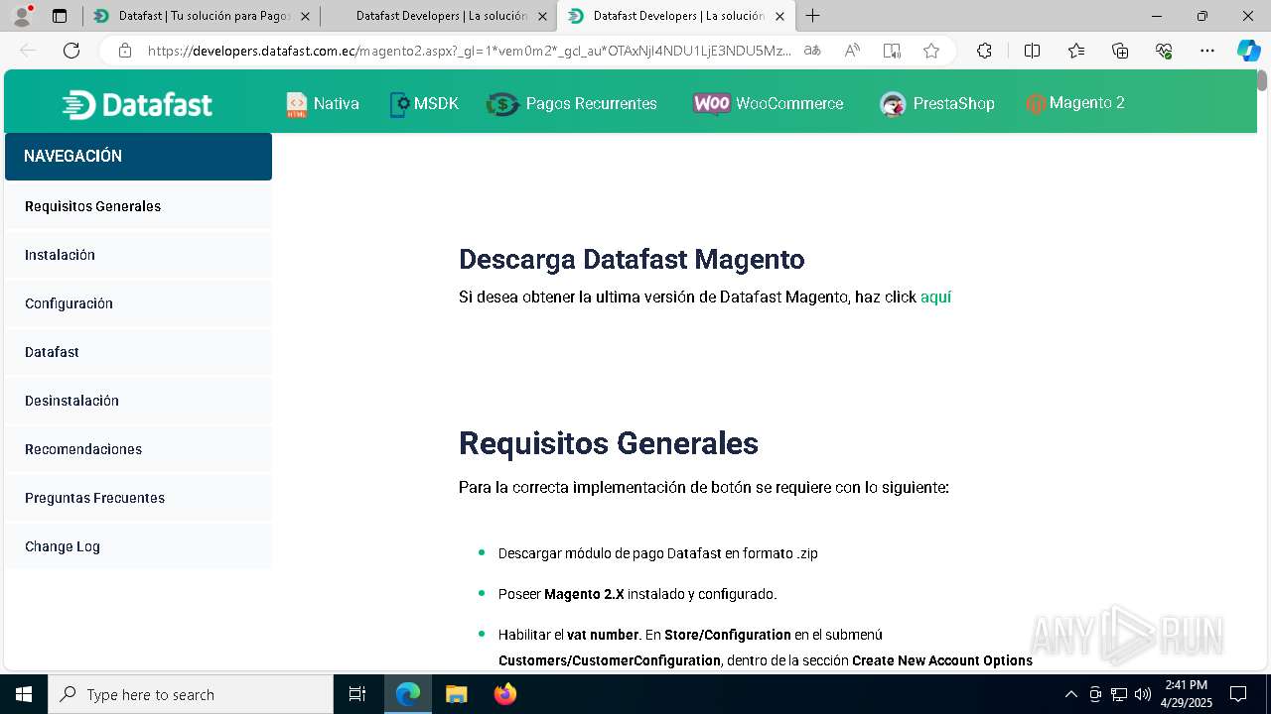Open the translate page icon
Screen dimensions: 1271x714
pos(812,51)
